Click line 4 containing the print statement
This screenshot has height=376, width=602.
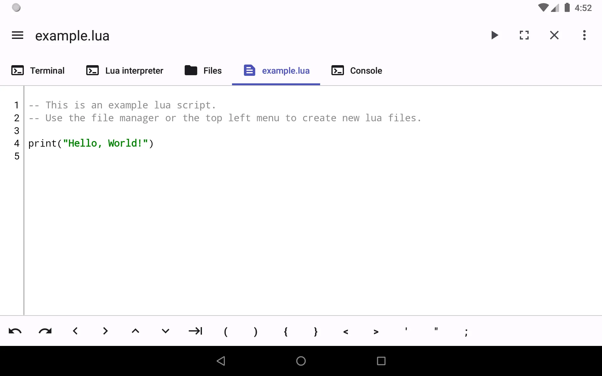pyautogui.click(x=91, y=143)
